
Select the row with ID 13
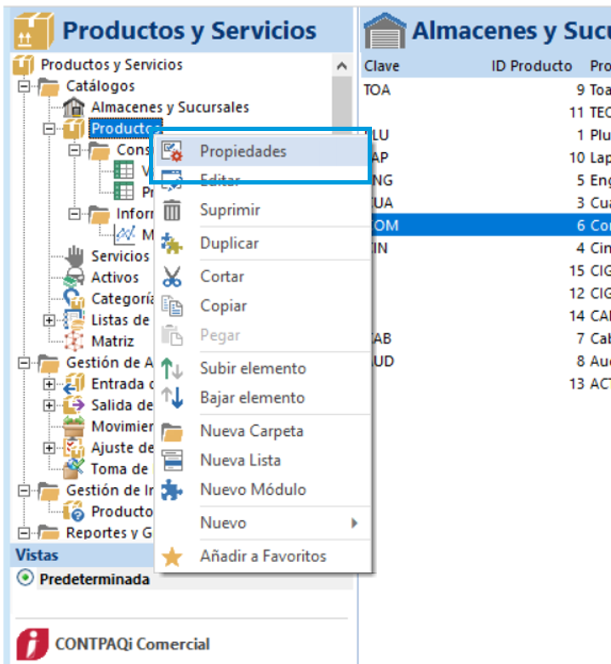click(486, 383)
